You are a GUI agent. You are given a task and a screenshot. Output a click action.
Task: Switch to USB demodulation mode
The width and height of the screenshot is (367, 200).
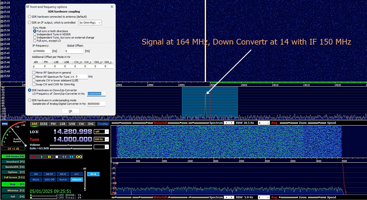[72, 124]
